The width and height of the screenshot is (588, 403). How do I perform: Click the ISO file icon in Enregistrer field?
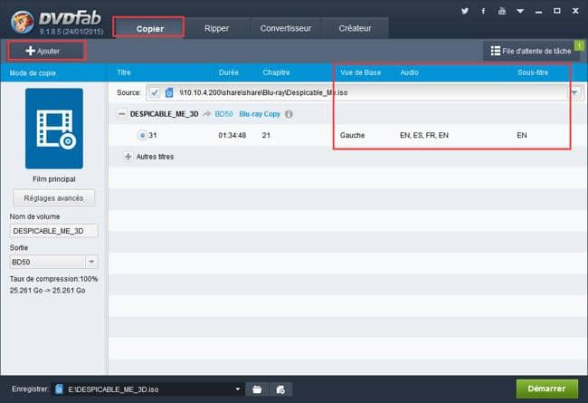(59, 389)
